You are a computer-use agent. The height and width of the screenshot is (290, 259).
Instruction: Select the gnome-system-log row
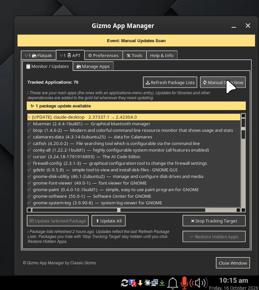pyautogui.click(x=134, y=203)
